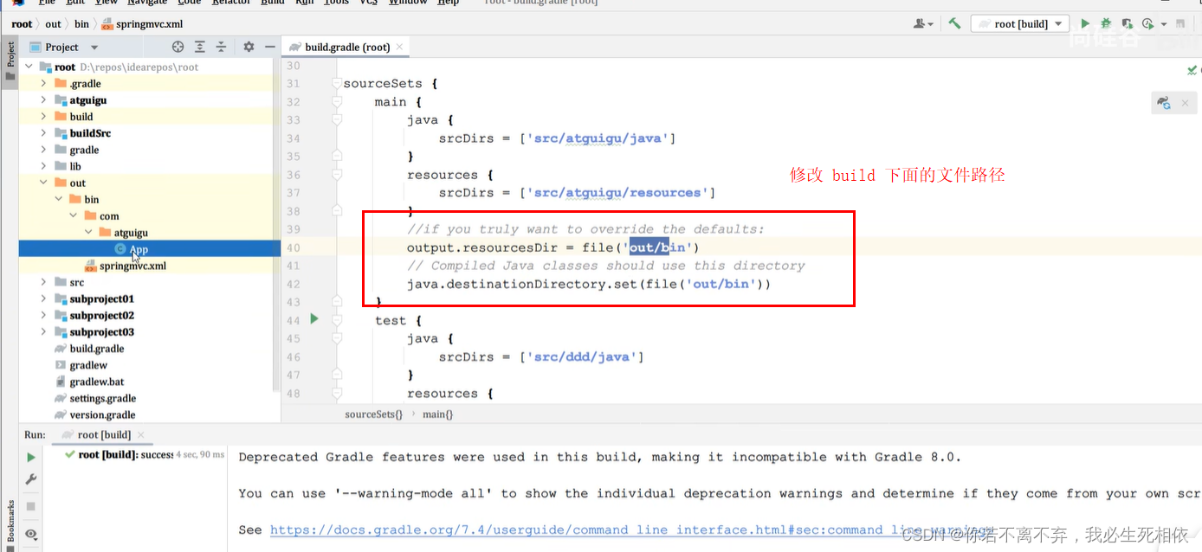Click out in the navigation breadcrumb
Image resolution: width=1202 pixels, height=552 pixels.
click(x=54, y=24)
